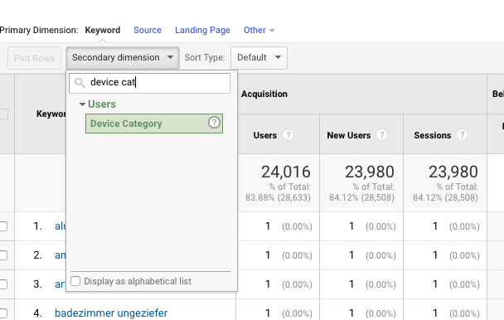Enable Display as alphabetical list checkbox
Image resolution: width=504 pixels, height=320 pixels.
click(75, 281)
